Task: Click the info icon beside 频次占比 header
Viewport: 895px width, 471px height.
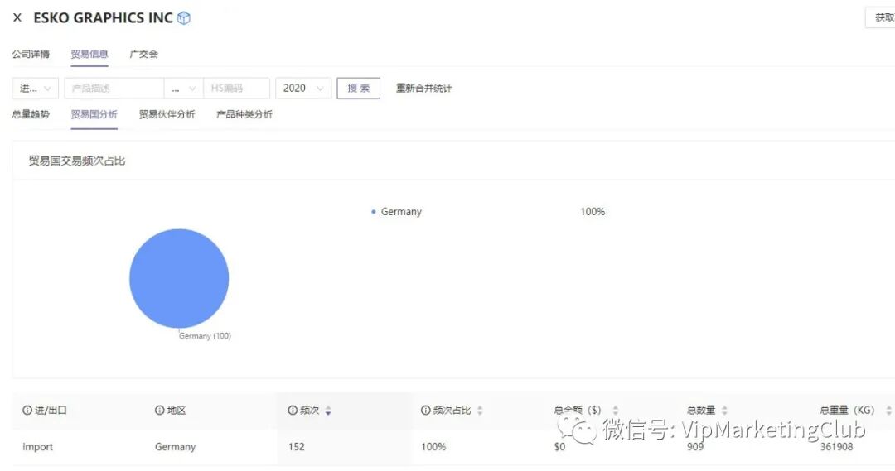Action: click(425, 410)
